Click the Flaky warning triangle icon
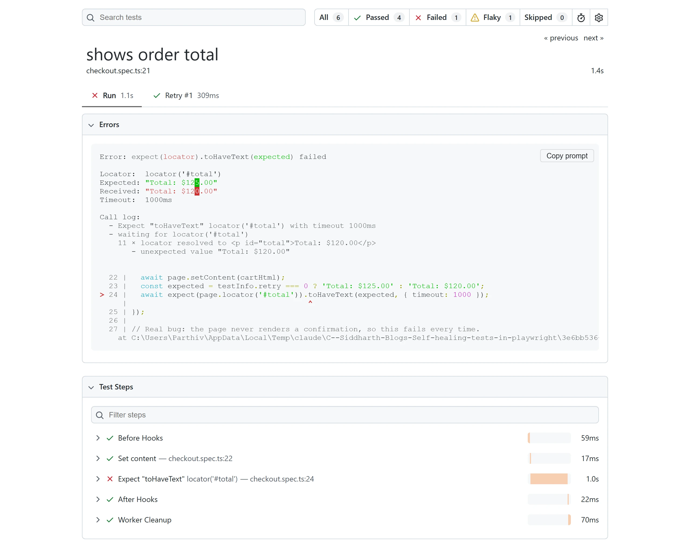 pyautogui.click(x=475, y=18)
